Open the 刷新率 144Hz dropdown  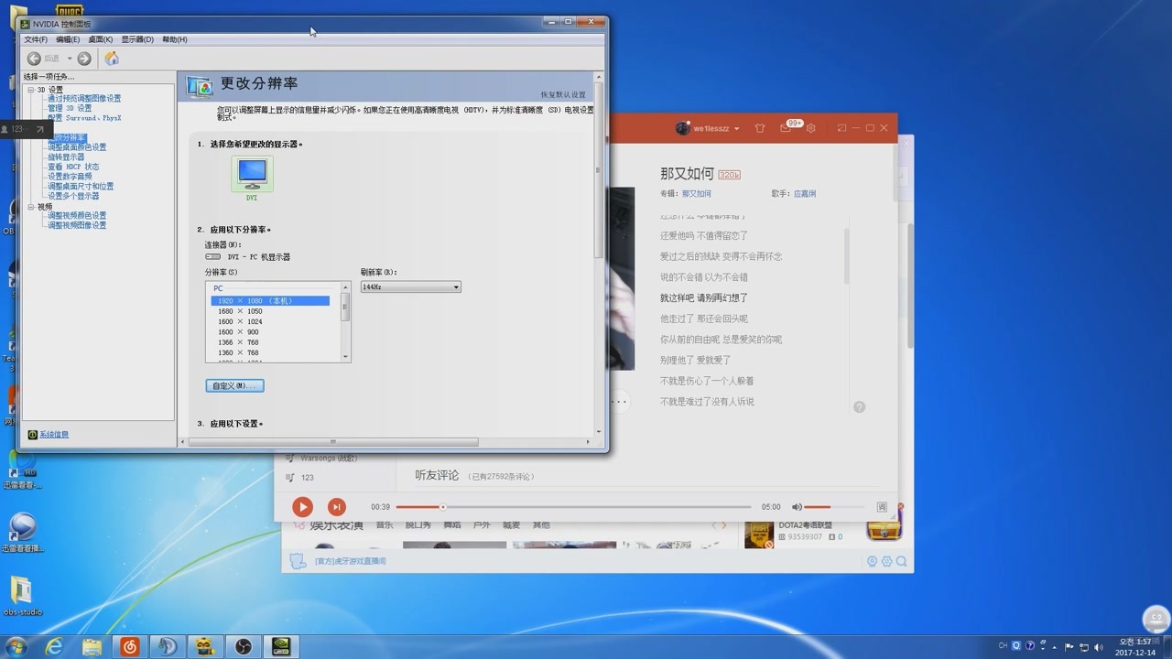(x=410, y=287)
